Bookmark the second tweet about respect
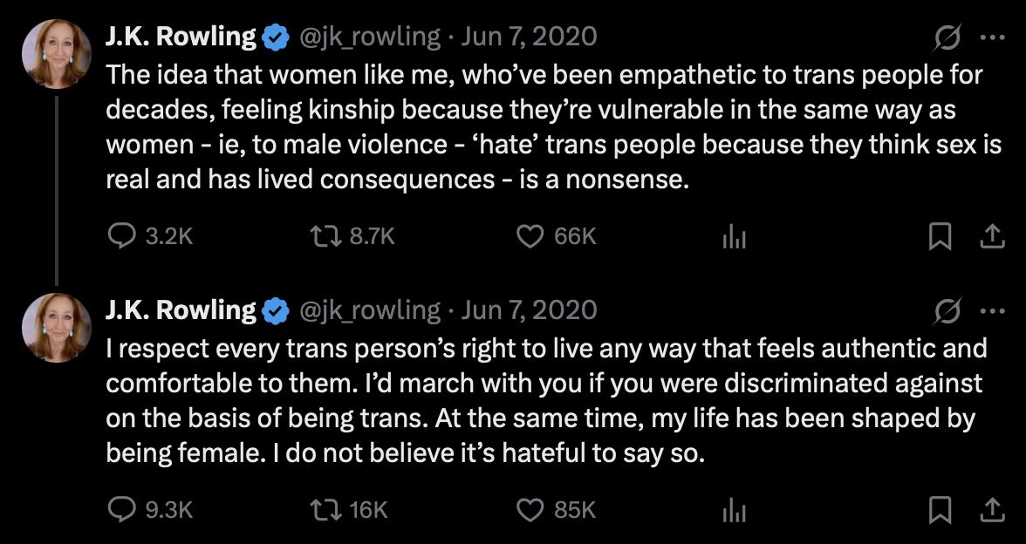 940,510
